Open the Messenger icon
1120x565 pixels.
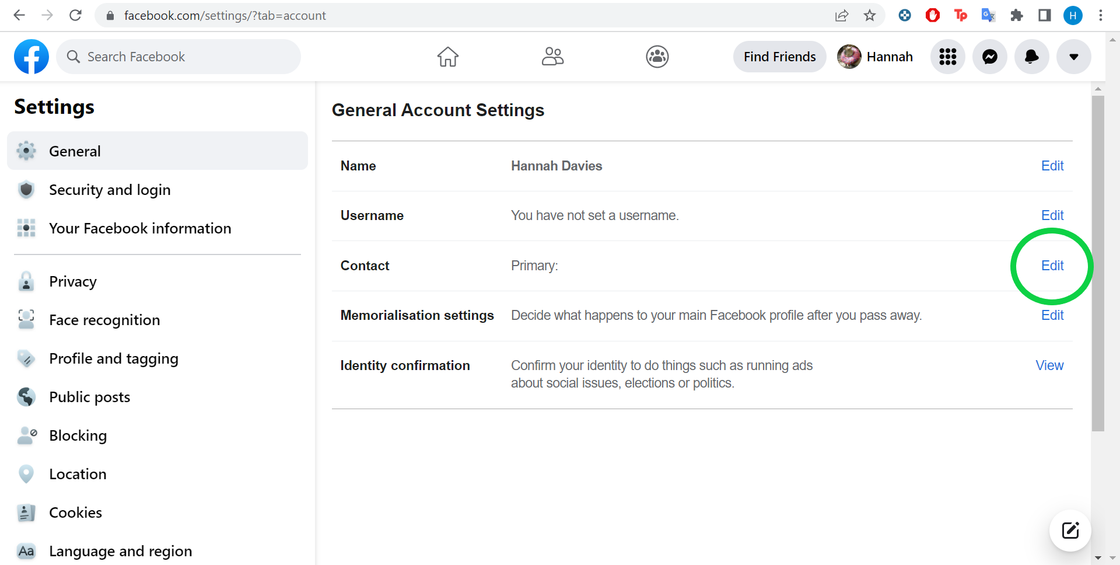click(990, 57)
